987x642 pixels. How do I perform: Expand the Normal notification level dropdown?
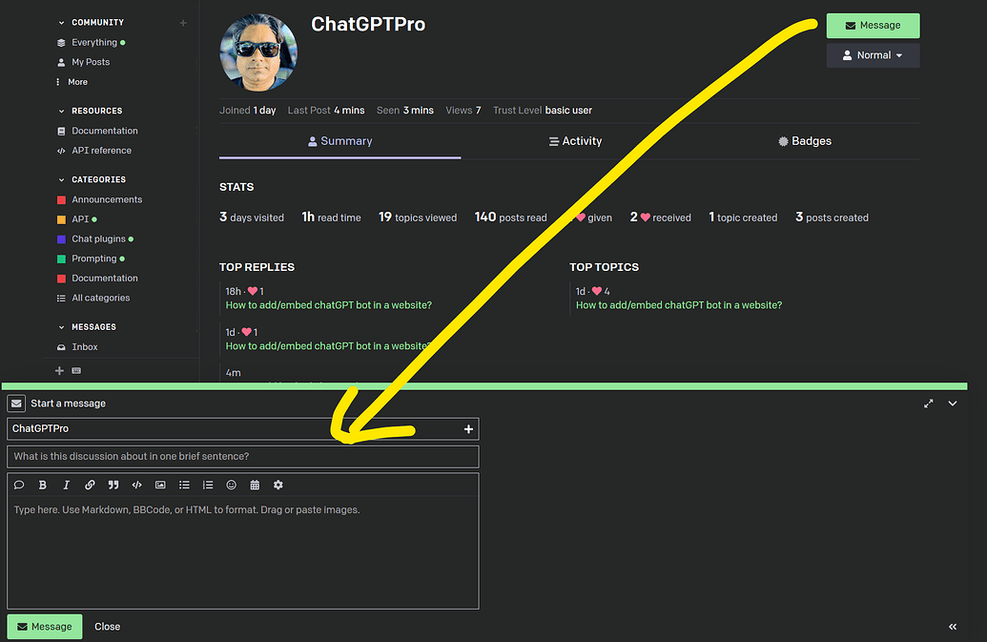tap(872, 54)
